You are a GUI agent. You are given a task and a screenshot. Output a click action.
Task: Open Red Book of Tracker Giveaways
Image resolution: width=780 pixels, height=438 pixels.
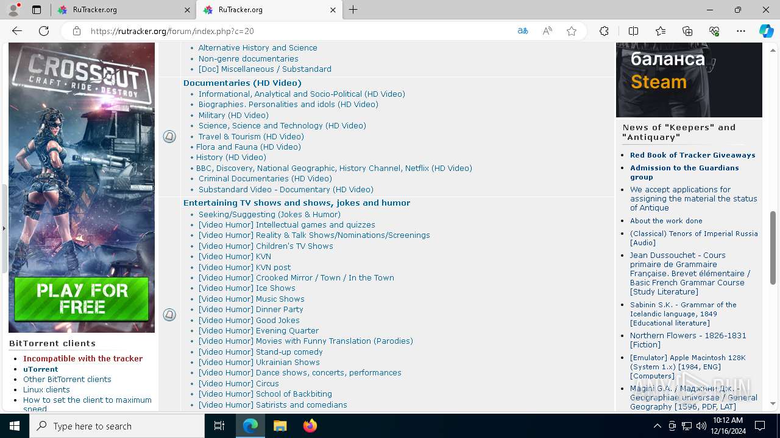coord(693,155)
